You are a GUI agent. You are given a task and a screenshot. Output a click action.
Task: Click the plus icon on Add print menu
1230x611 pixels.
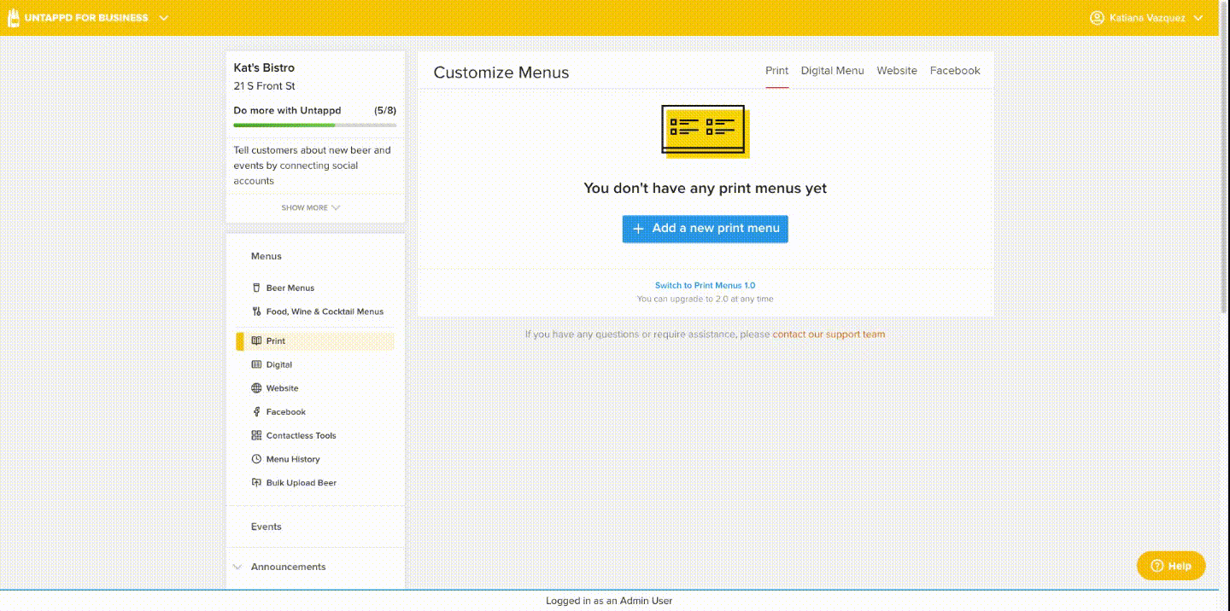pos(638,229)
